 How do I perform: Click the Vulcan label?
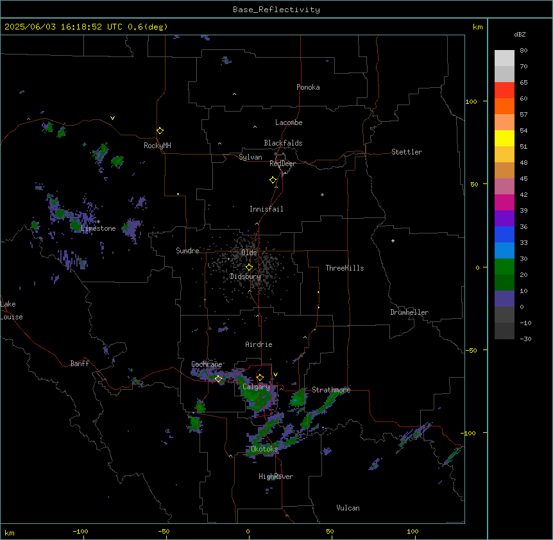click(x=348, y=508)
